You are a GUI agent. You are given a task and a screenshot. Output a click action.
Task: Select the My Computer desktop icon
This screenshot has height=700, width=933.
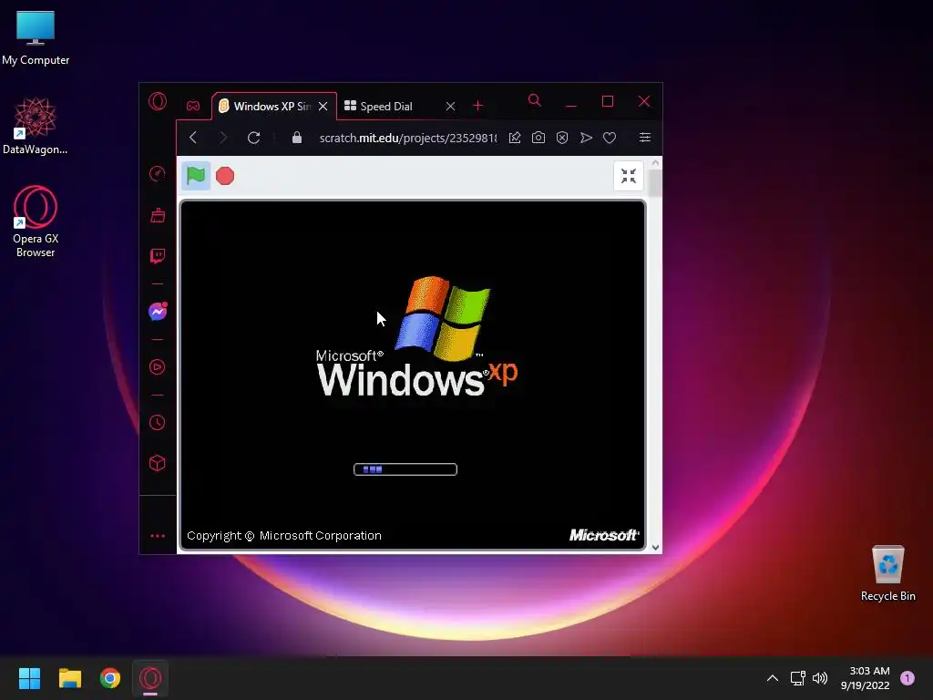[x=36, y=36]
